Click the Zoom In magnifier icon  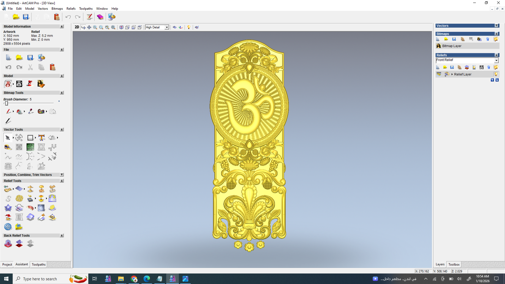pos(95,27)
